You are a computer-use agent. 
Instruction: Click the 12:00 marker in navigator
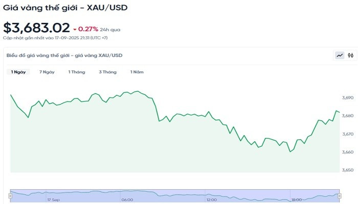(x=212, y=200)
